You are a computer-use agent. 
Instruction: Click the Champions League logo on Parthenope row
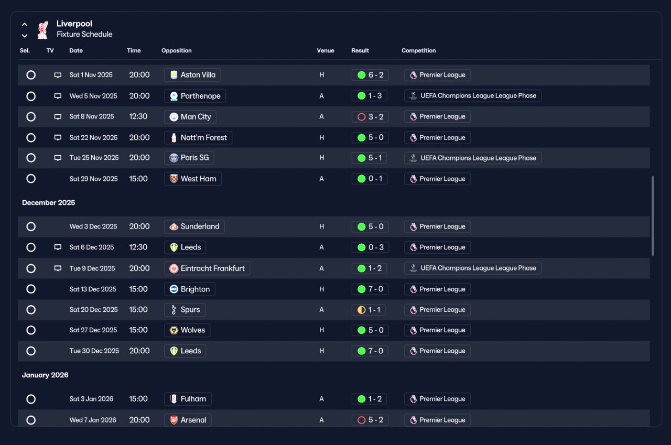point(413,96)
